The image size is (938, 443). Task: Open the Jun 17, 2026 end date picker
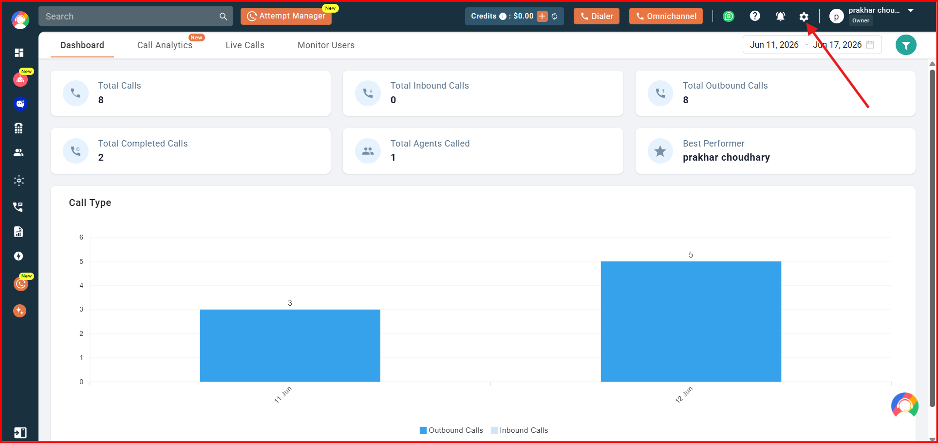point(837,45)
